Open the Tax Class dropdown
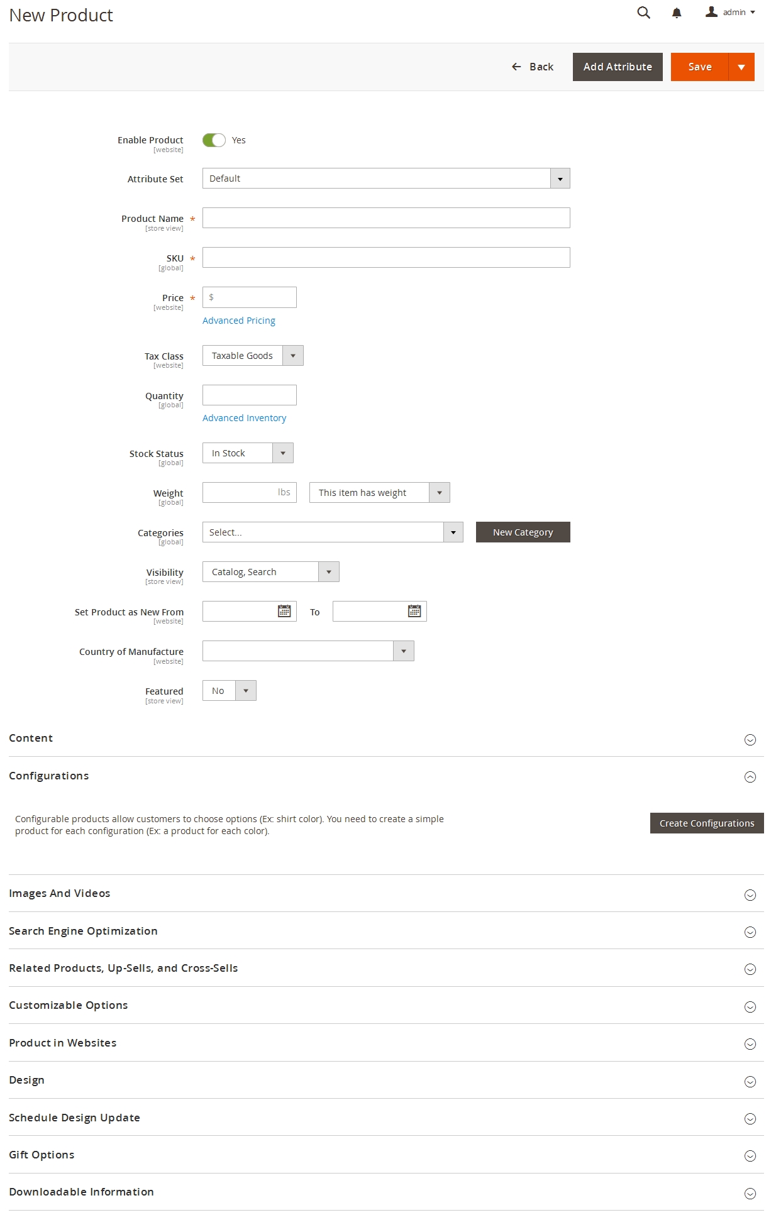 pyautogui.click(x=252, y=356)
